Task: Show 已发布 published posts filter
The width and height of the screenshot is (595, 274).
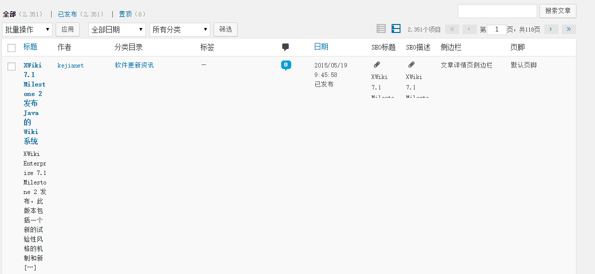Action: pos(67,14)
